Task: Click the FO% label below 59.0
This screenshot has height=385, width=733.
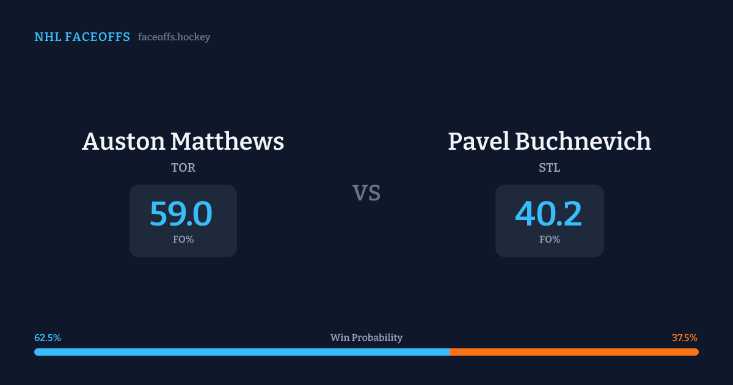Action: point(183,240)
